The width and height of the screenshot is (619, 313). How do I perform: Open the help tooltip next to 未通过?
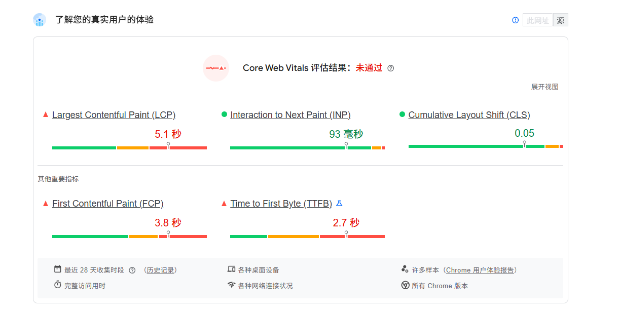390,68
